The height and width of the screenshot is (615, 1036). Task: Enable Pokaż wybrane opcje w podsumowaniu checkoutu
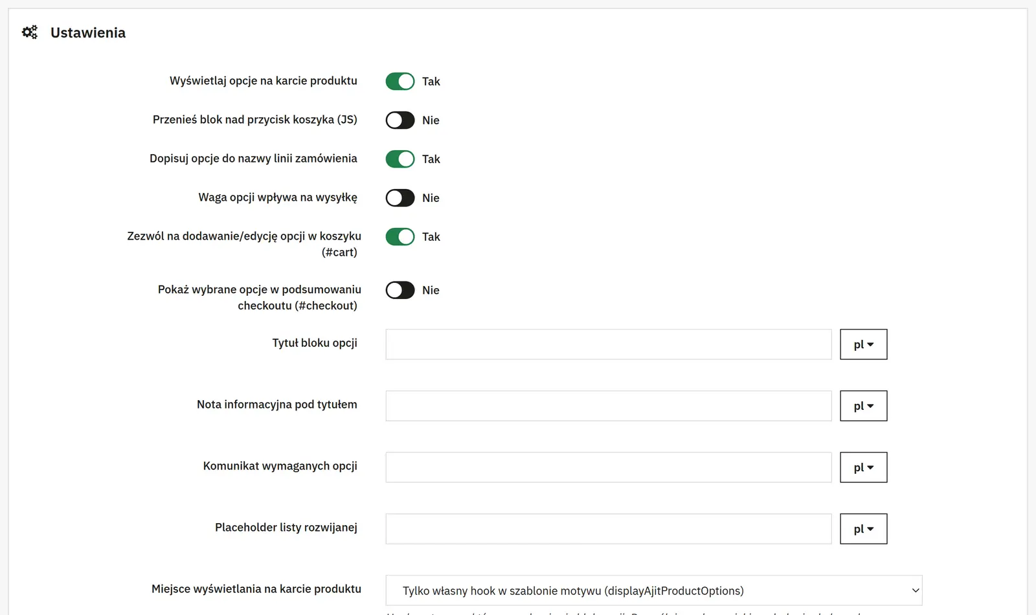tap(400, 290)
